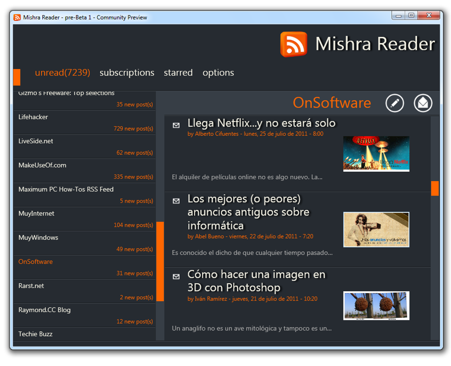Click summary 'El alquiler de películas online...'
Viewport: 451px width, 366px height.
point(247,177)
